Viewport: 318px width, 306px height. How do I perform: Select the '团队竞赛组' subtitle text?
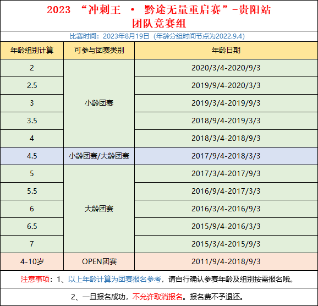(159, 23)
